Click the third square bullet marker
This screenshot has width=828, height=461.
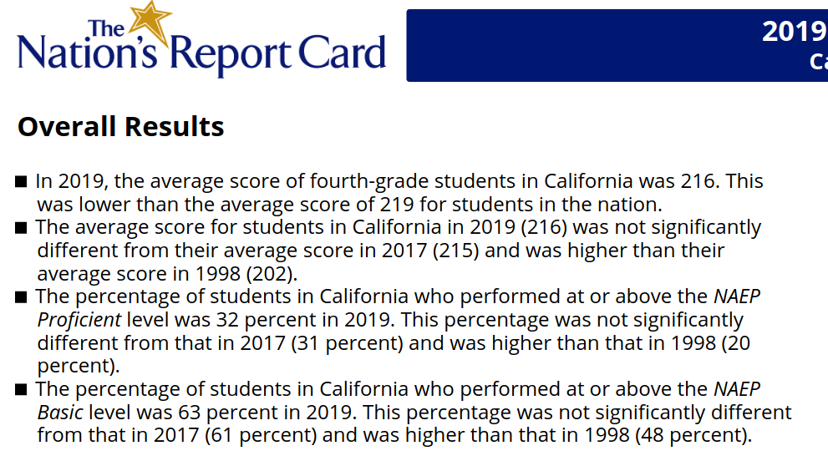coord(22,297)
